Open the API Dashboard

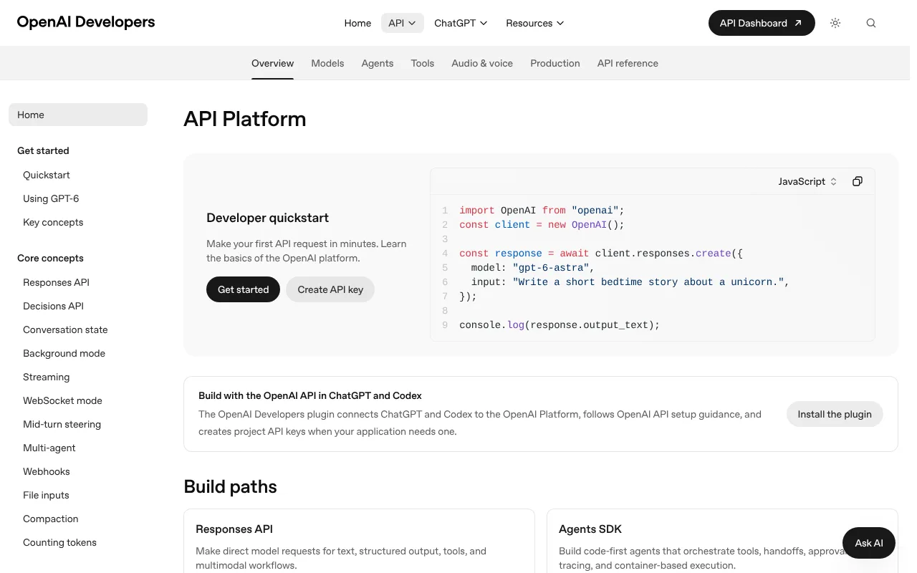[x=762, y=23]
